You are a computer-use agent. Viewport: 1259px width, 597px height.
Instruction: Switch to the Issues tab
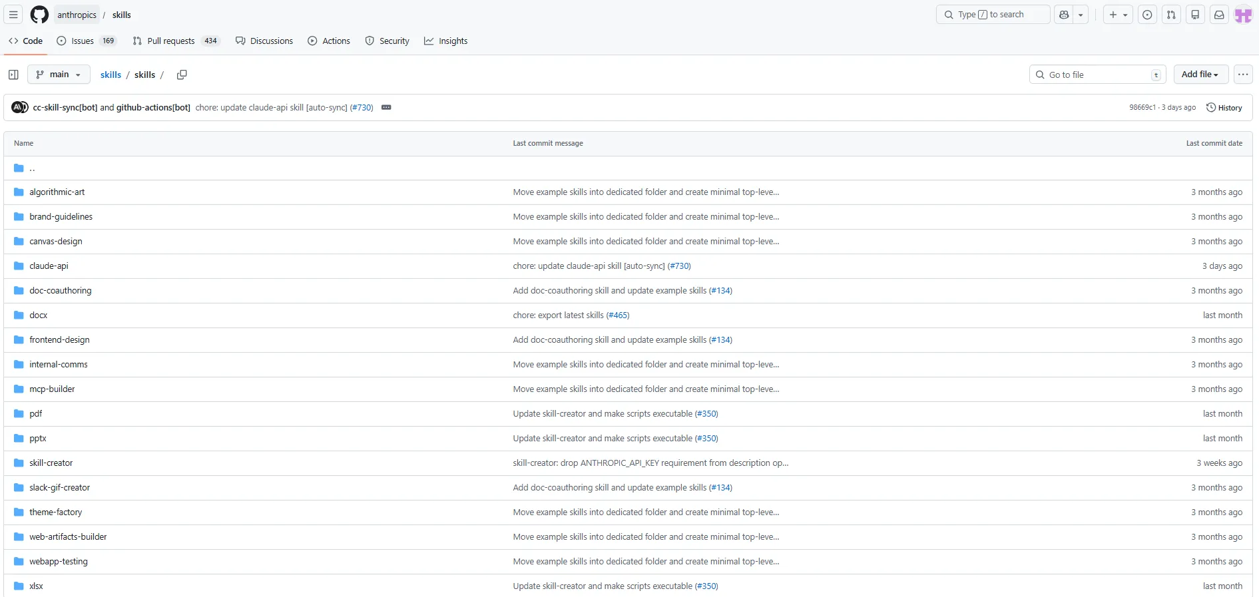point(86,41)
